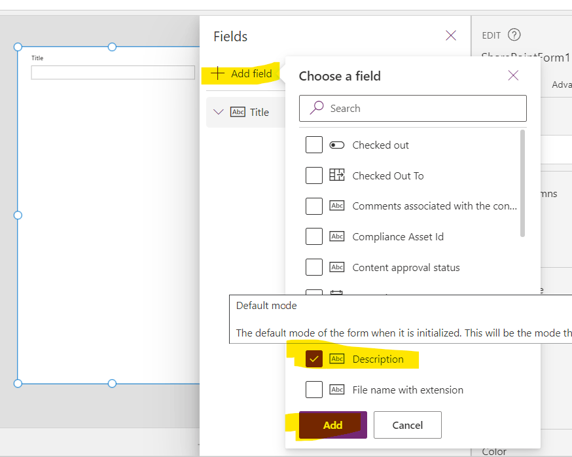
Task: Check the File name with extension checkbox
Action: pyautogui.click(x=313, y=390)
